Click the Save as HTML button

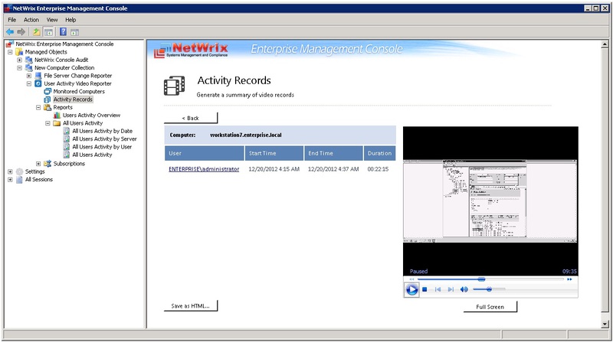click(190, 306)
